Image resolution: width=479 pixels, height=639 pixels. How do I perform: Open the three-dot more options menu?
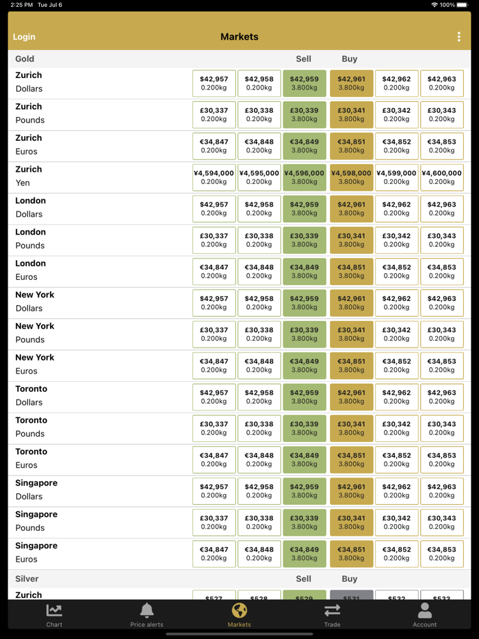pos(458,37)
